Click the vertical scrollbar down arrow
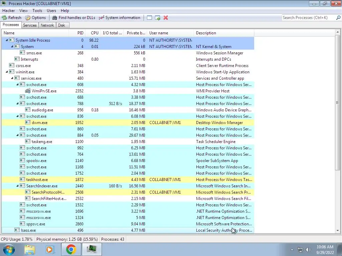The height and width of the screenshot is (256, 342). (338, 230)
